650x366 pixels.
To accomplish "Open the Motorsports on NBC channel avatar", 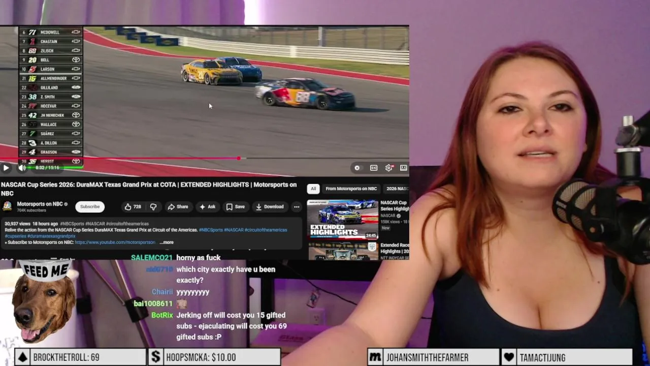I will coord(7,206).
